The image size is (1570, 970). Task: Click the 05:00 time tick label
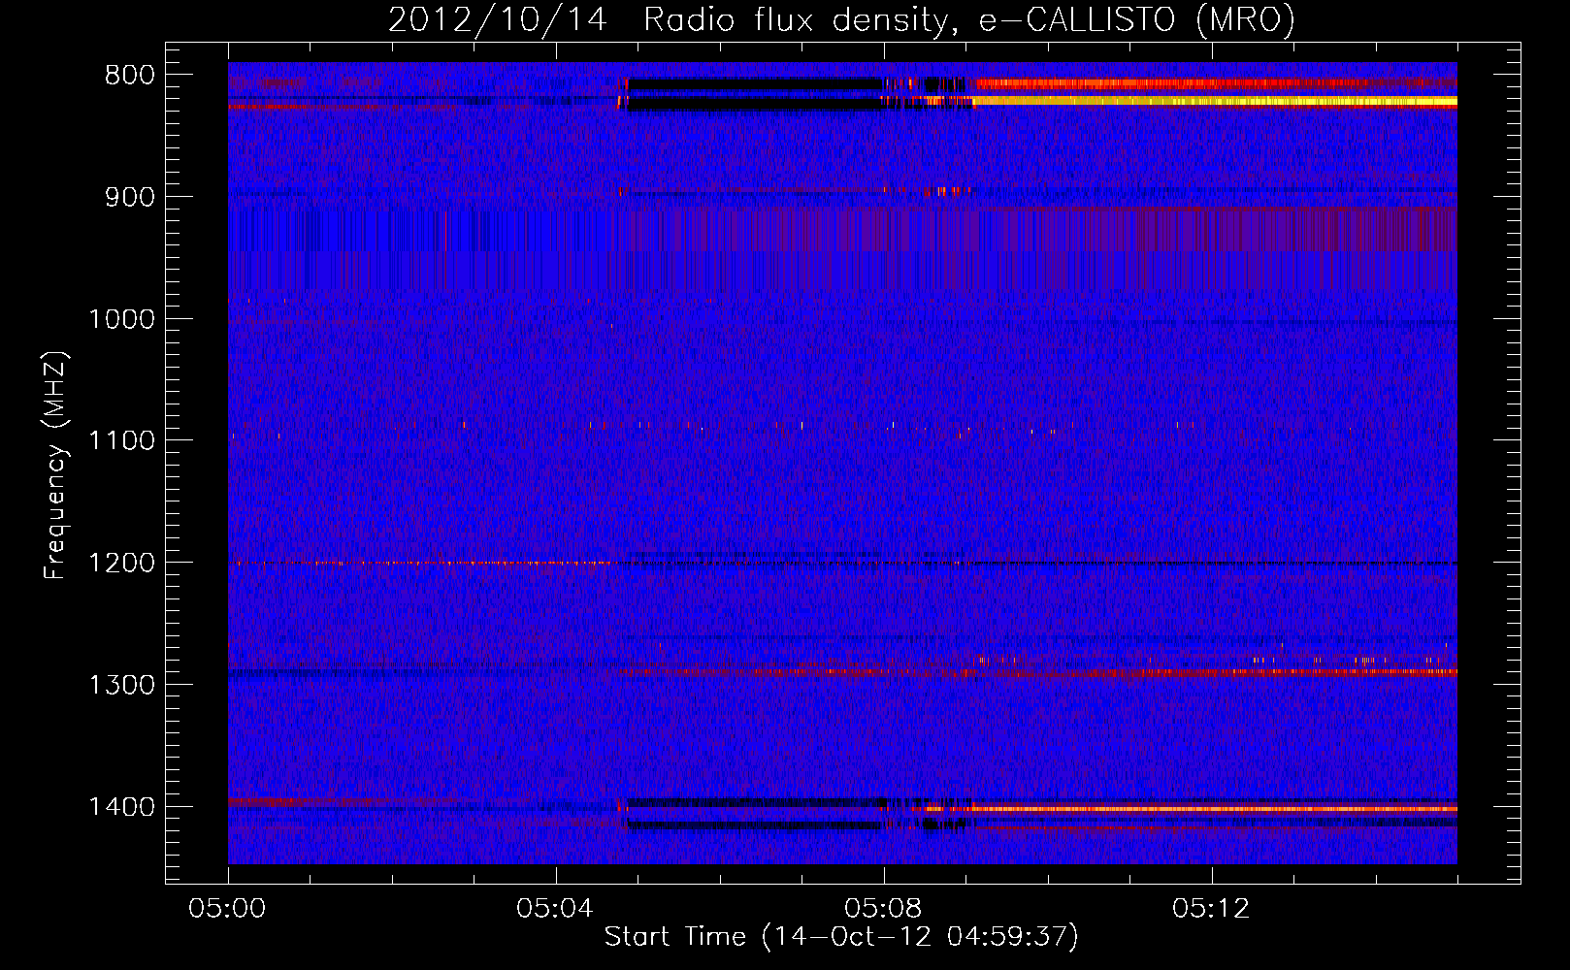click(228, 909)
